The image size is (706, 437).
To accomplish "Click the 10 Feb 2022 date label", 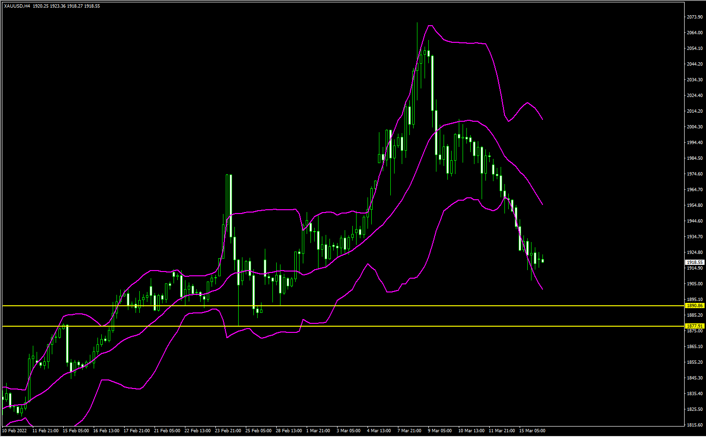I will (14, 431).
